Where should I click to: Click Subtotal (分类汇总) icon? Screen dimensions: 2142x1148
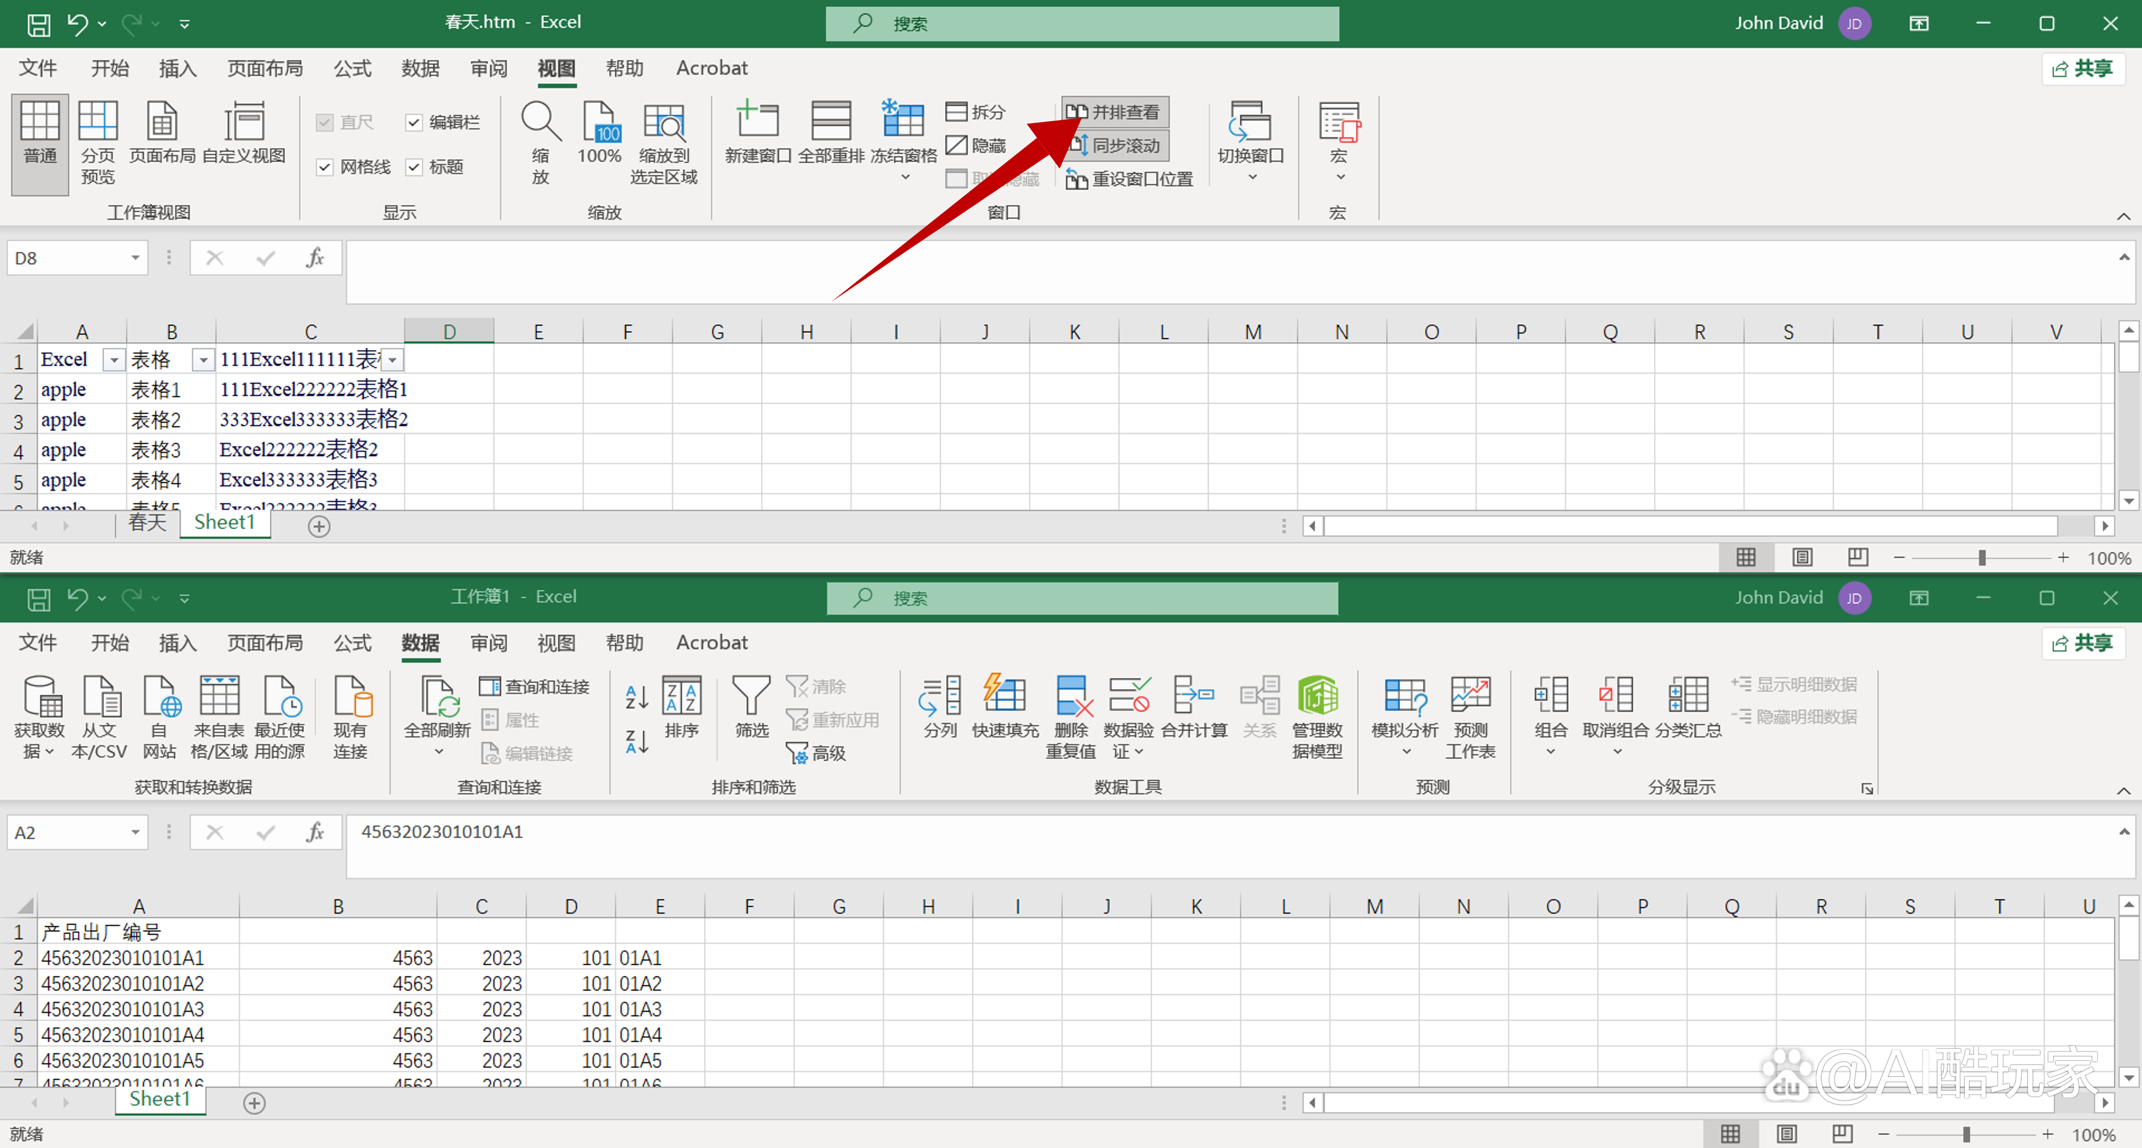tap(1688, 708)
